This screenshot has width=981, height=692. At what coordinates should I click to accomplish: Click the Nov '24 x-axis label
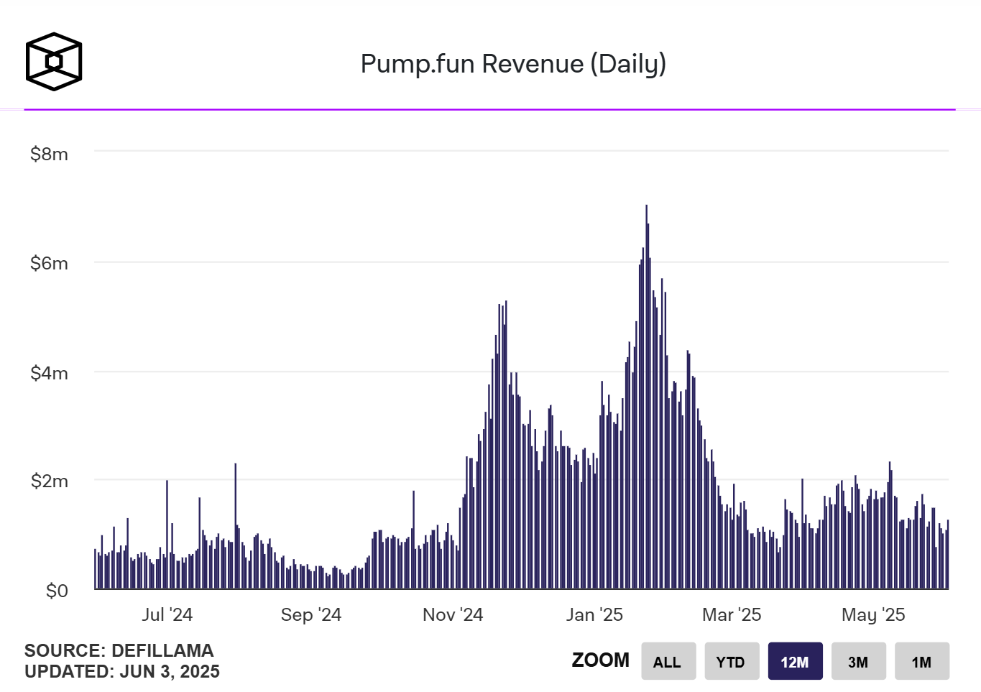pyautogui.click(x=453, y=614)
